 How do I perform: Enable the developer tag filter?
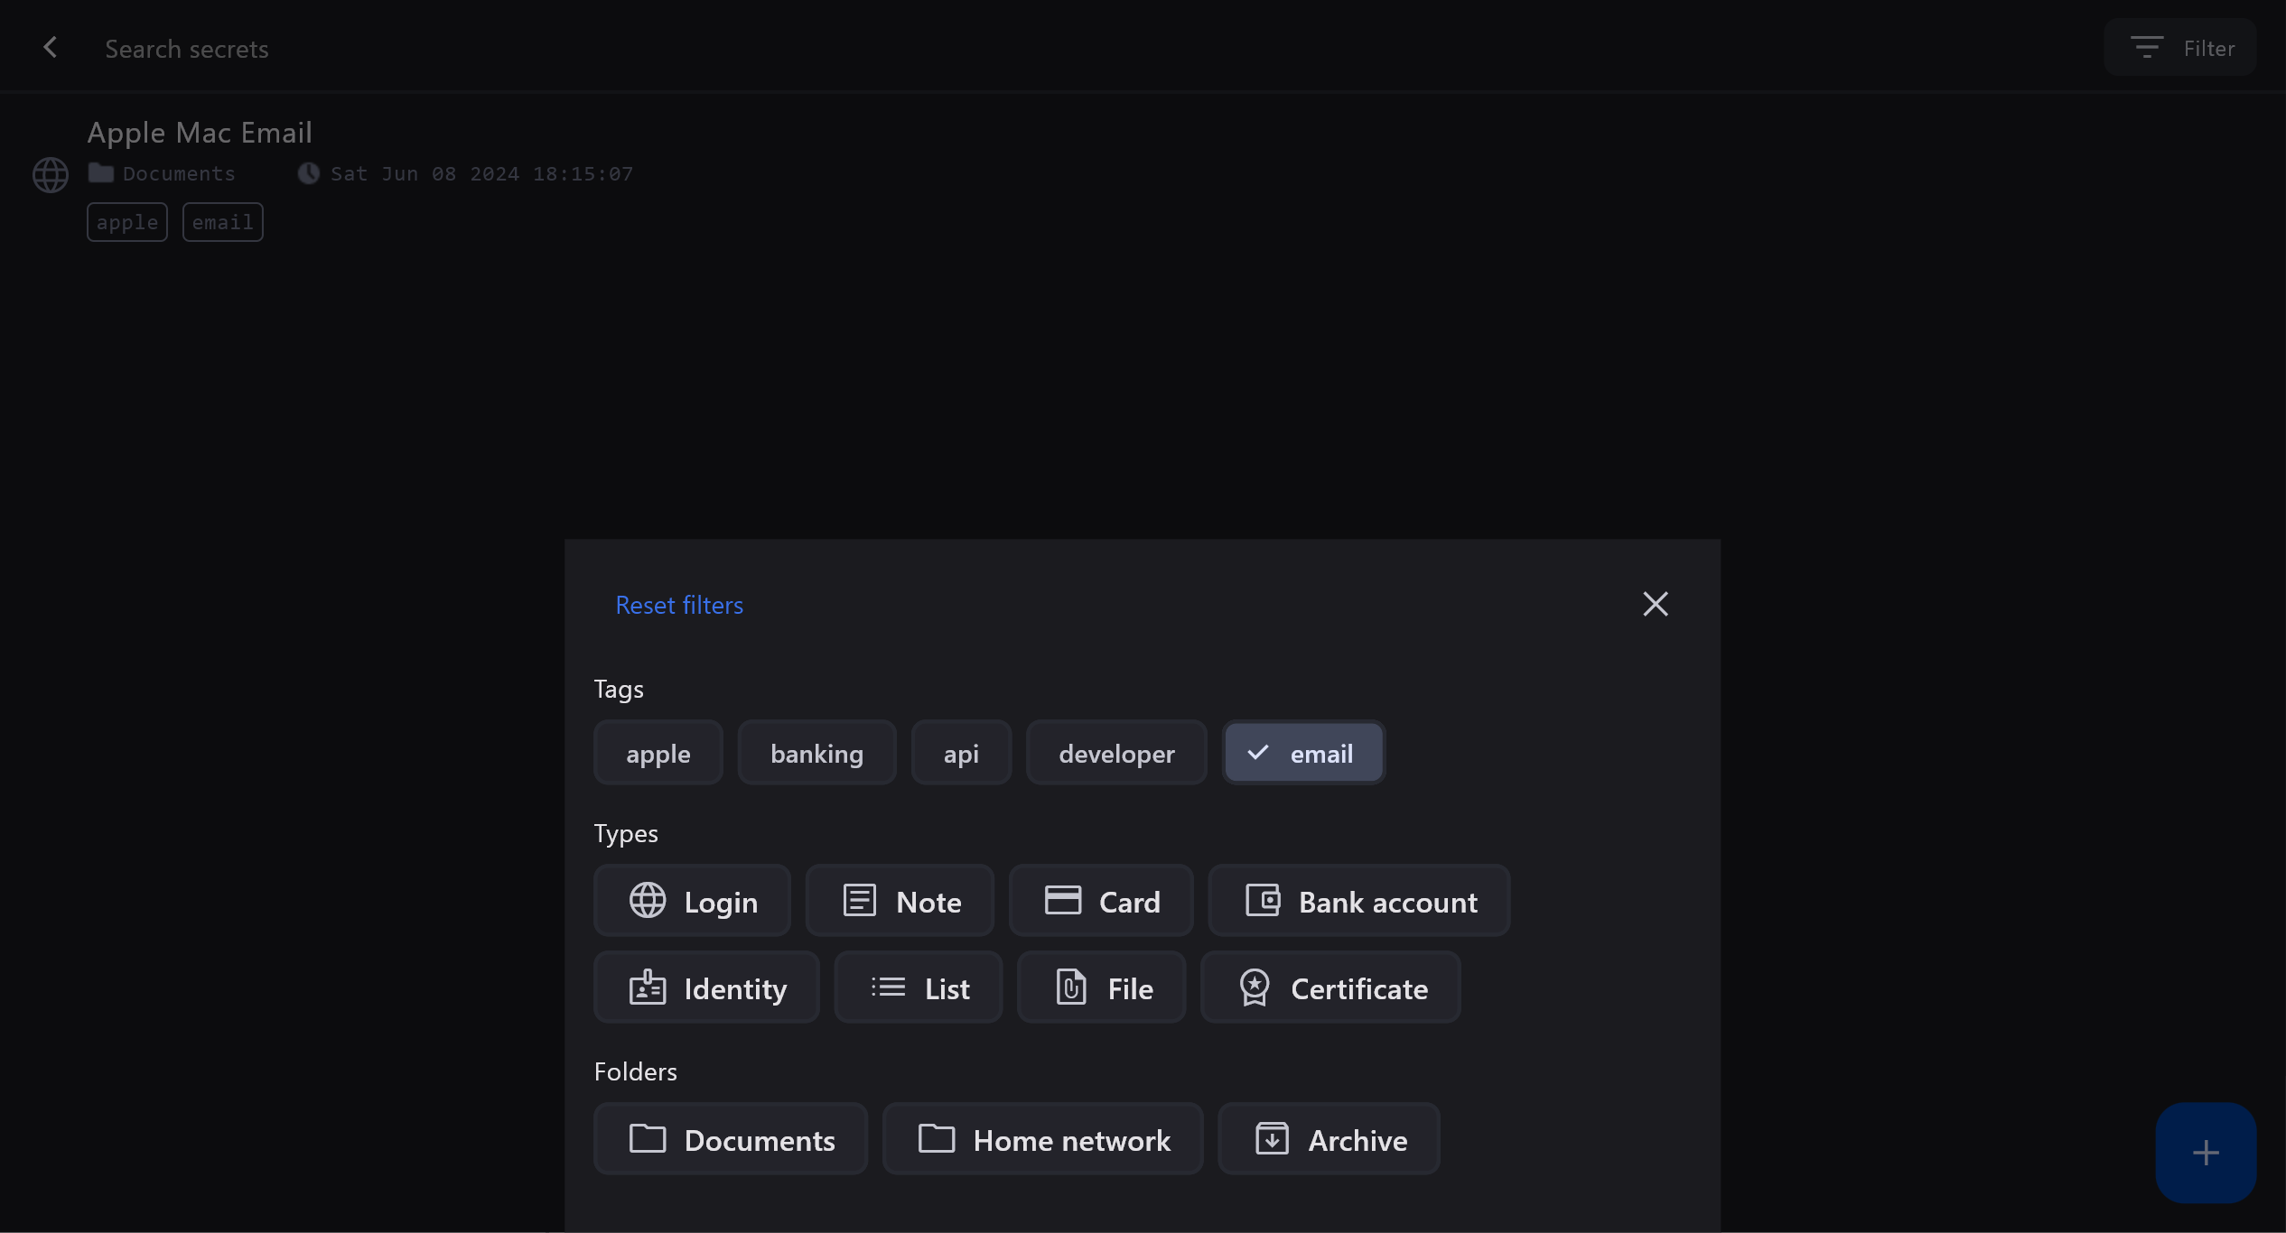tap(1116, 753)
